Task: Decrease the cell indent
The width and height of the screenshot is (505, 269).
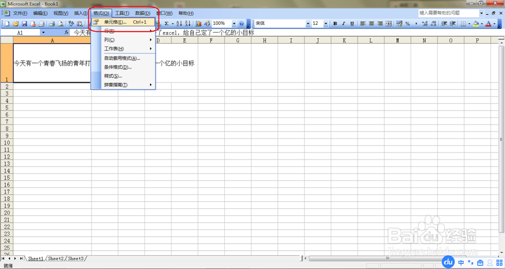Action: (x=444, y=24)
